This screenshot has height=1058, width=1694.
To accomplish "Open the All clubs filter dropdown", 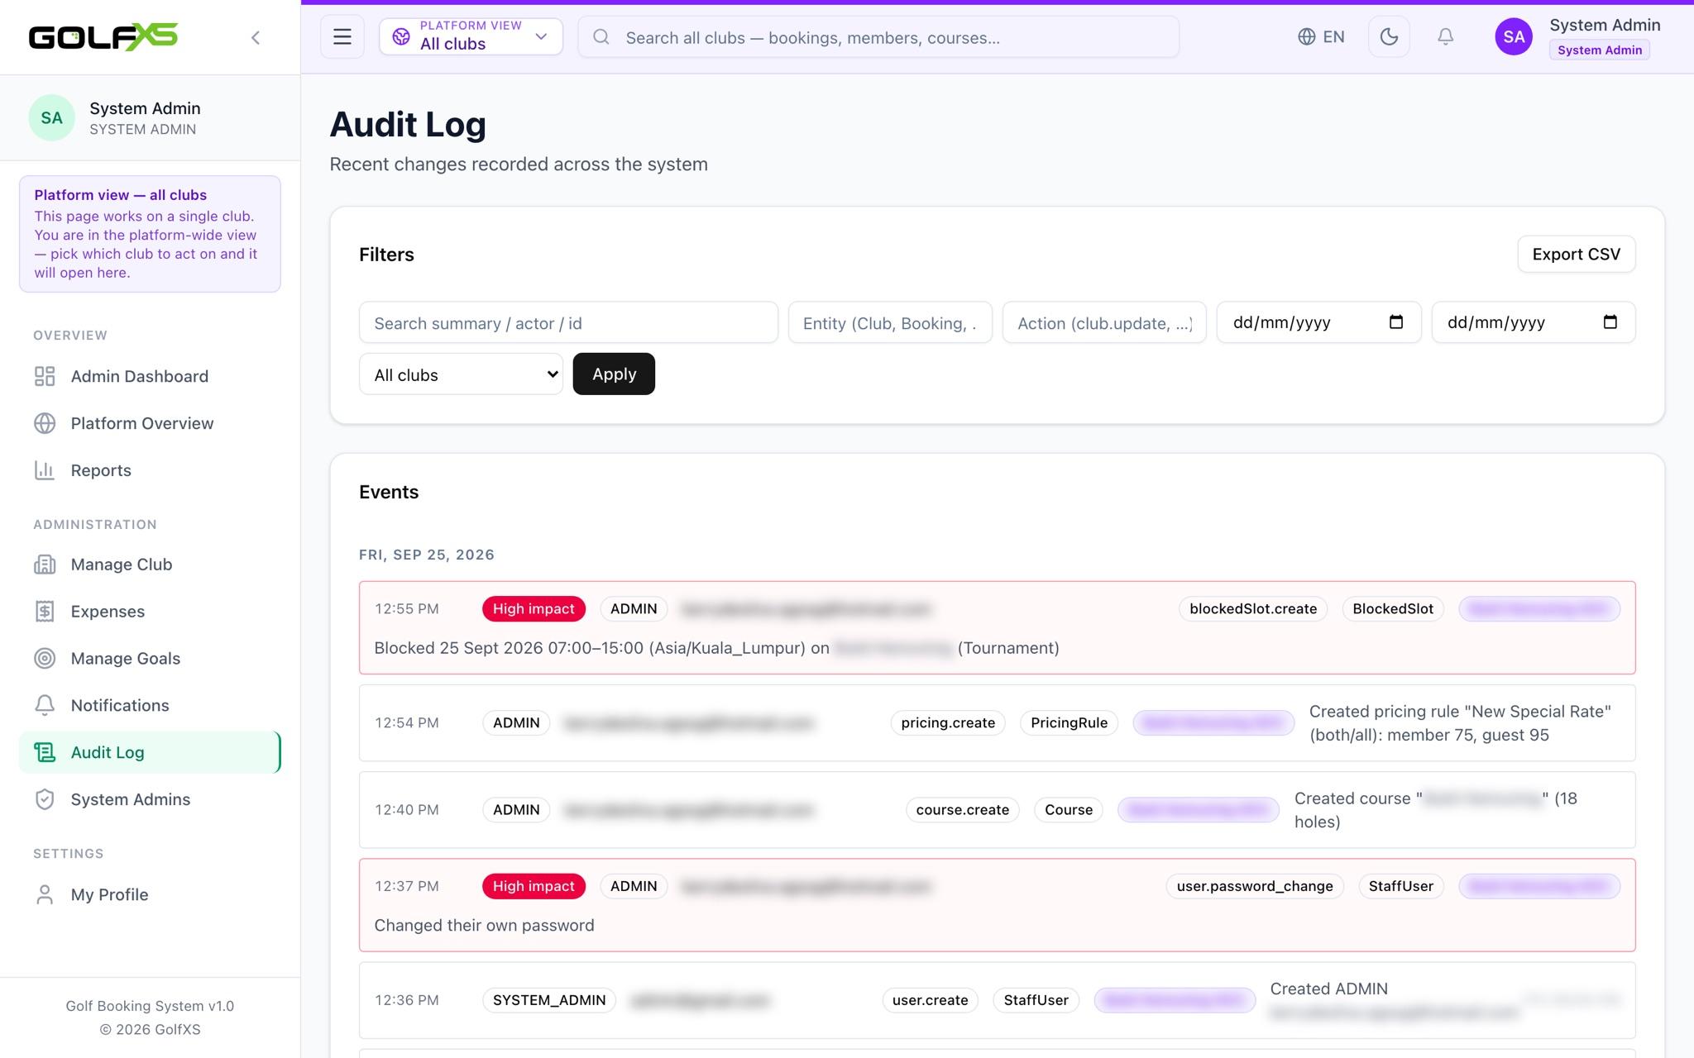I will tap(461, 374).
